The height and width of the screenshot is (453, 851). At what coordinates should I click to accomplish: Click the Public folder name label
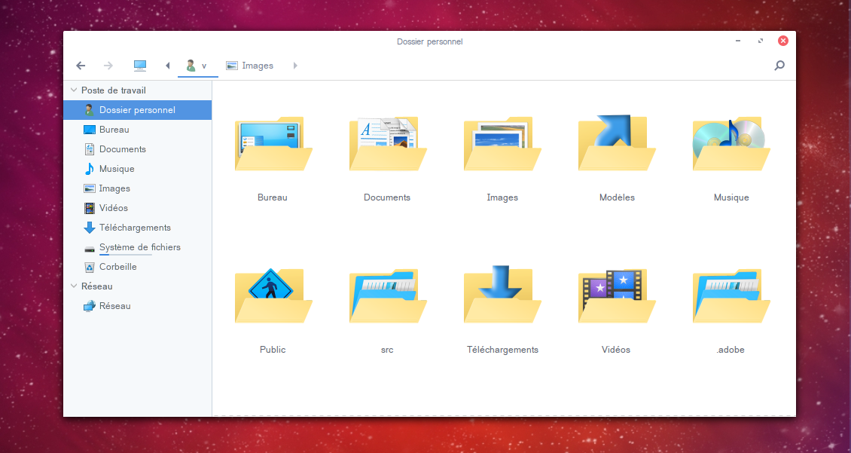pos(273,350)
